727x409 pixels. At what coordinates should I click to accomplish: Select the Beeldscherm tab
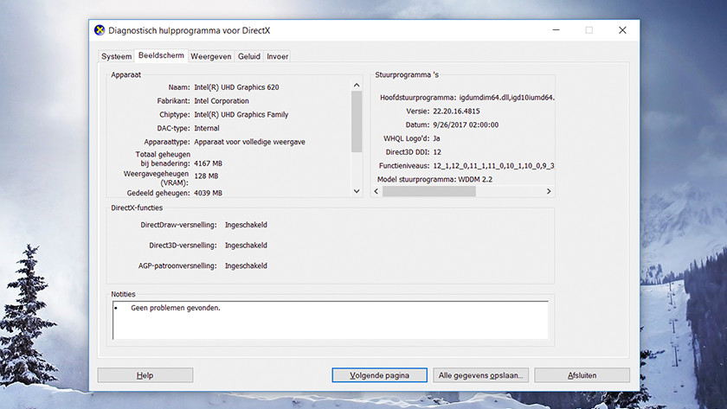point(161,55)
